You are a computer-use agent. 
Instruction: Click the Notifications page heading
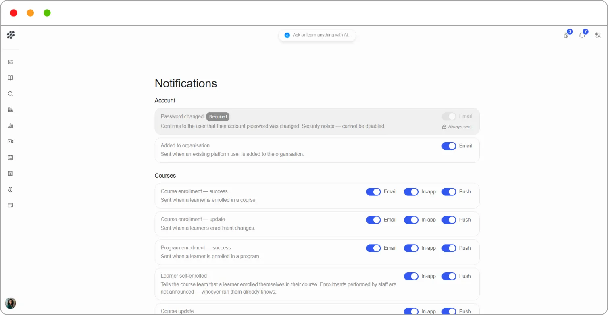point(186,83)
